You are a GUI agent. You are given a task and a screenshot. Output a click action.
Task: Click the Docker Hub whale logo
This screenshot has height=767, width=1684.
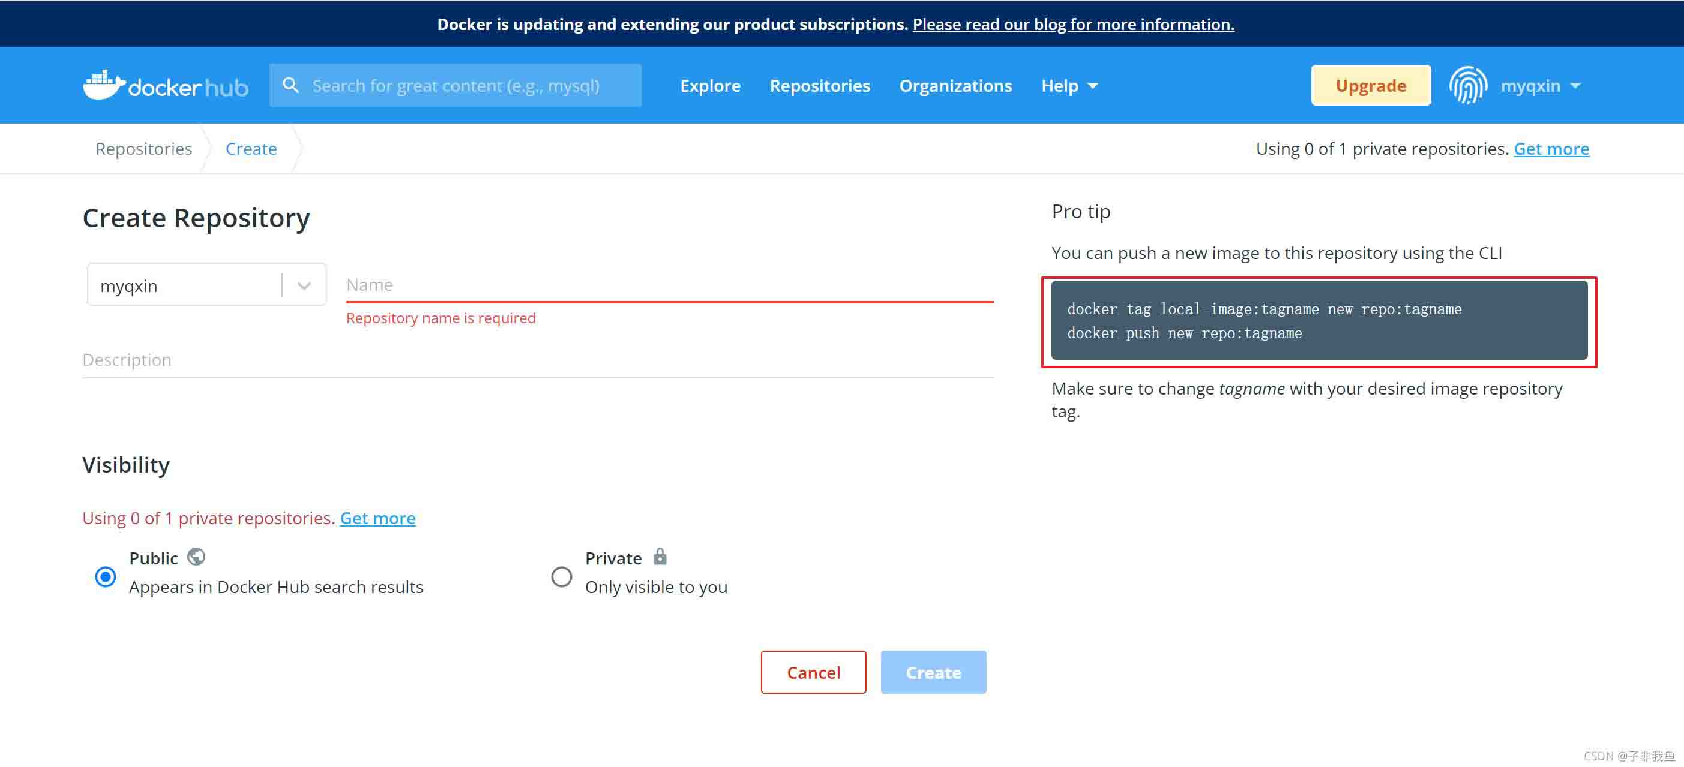pos(166,85)
